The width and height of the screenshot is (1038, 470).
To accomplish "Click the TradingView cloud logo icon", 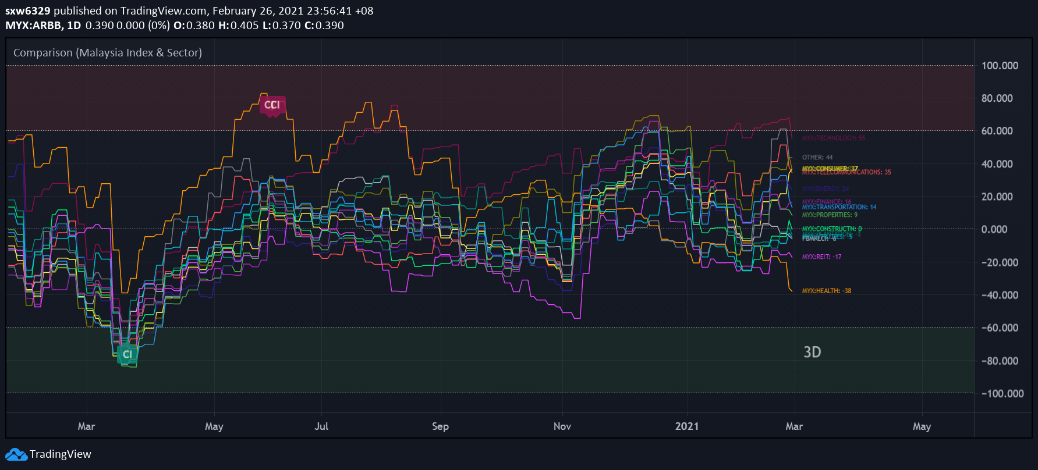I will (x=16, y=454).
